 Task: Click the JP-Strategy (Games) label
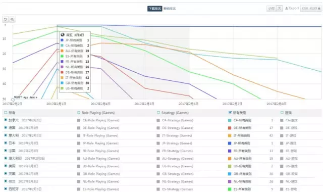(x=177, y=143)
